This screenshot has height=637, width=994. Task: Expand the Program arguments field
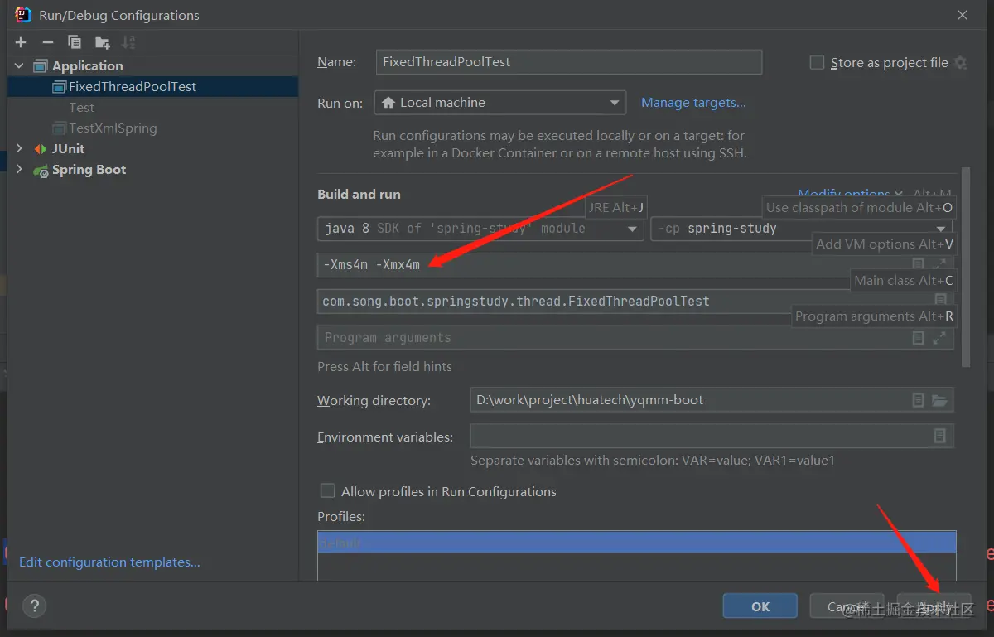[x=939, y=338]
